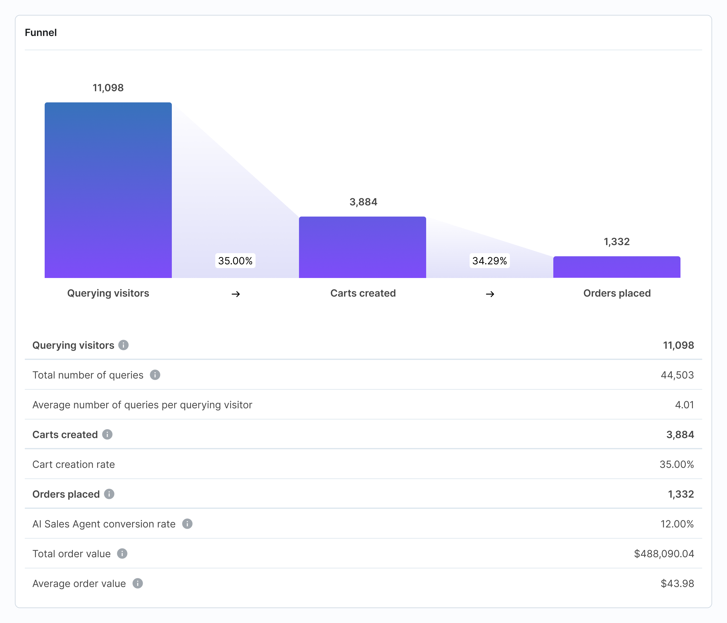The image size is (727, 623).
Task: Select Average number of queries per visitor row
Action: (x=363, y=405)
